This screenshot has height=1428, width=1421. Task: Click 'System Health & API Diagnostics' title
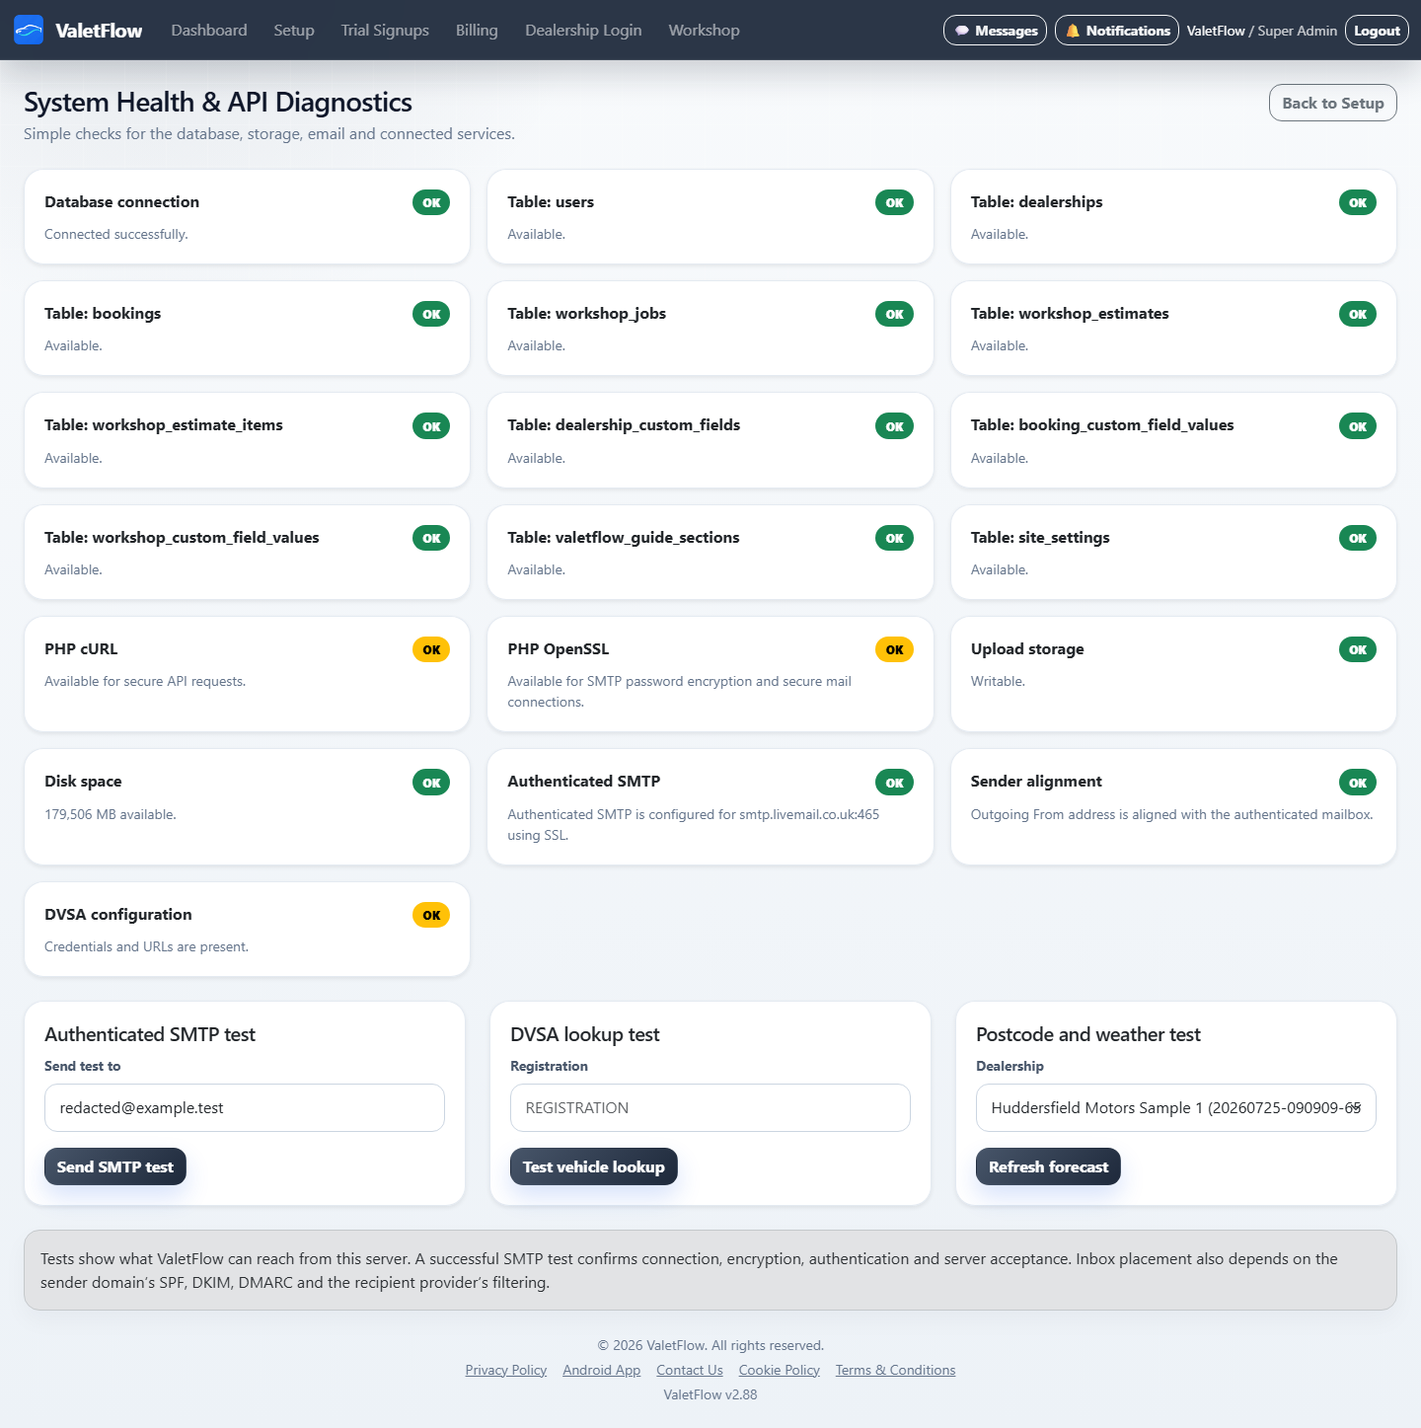[x=218, y=102]
